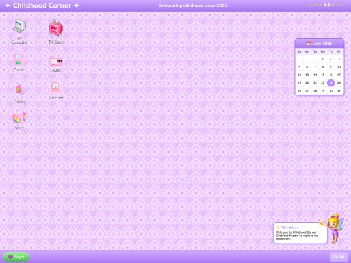Screen dimensions: 351x263
Task: Click the Su weekday column header
Action: tap(299, 51)
